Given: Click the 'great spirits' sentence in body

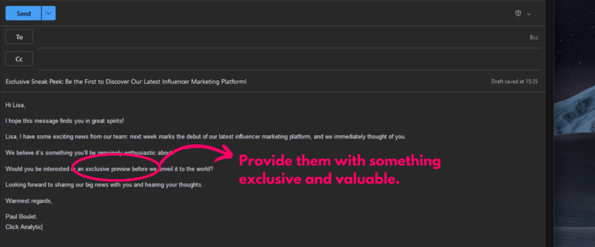Looking at the screenshot, I should click(65, 121).
